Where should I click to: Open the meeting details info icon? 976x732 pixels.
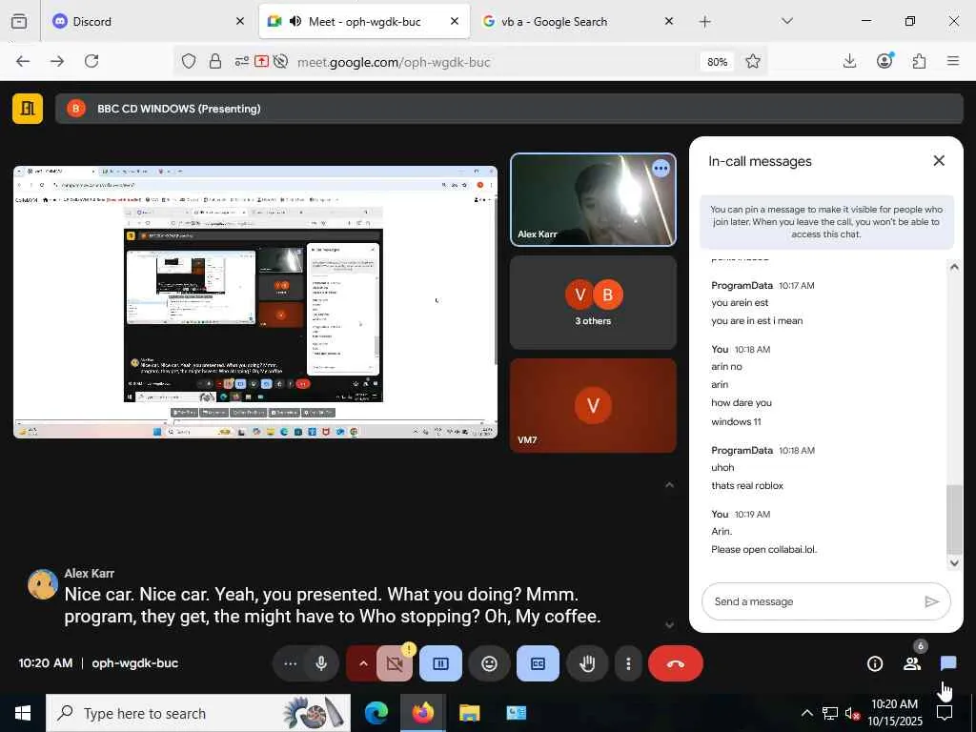[875, 663]
